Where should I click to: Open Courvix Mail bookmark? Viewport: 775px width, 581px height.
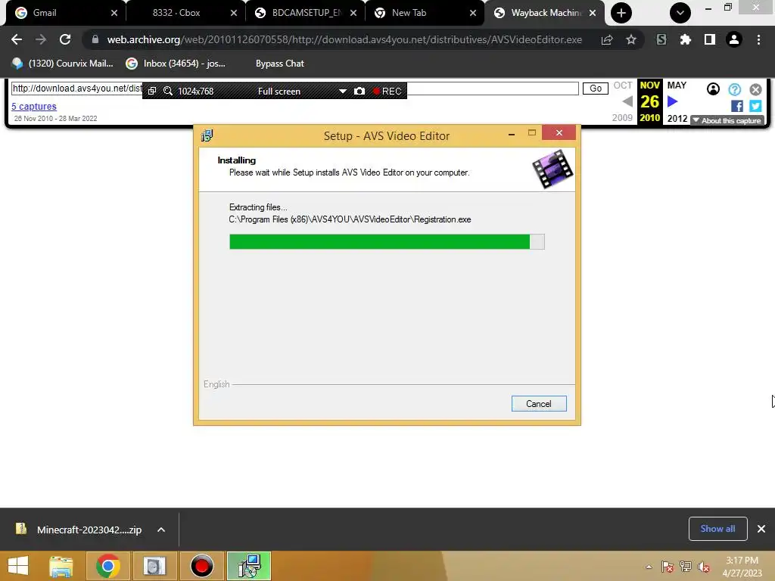coord(63,64)
